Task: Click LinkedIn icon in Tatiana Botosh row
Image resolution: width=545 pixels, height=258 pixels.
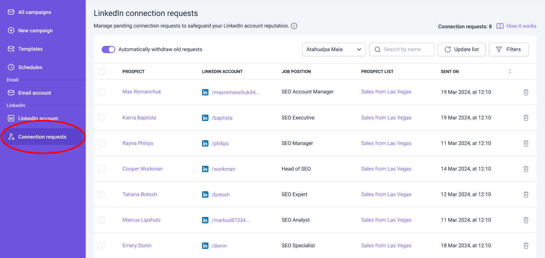Action: 205,195
